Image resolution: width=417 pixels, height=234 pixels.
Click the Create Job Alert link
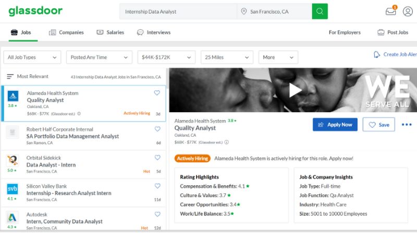click(x=400, y=55)
